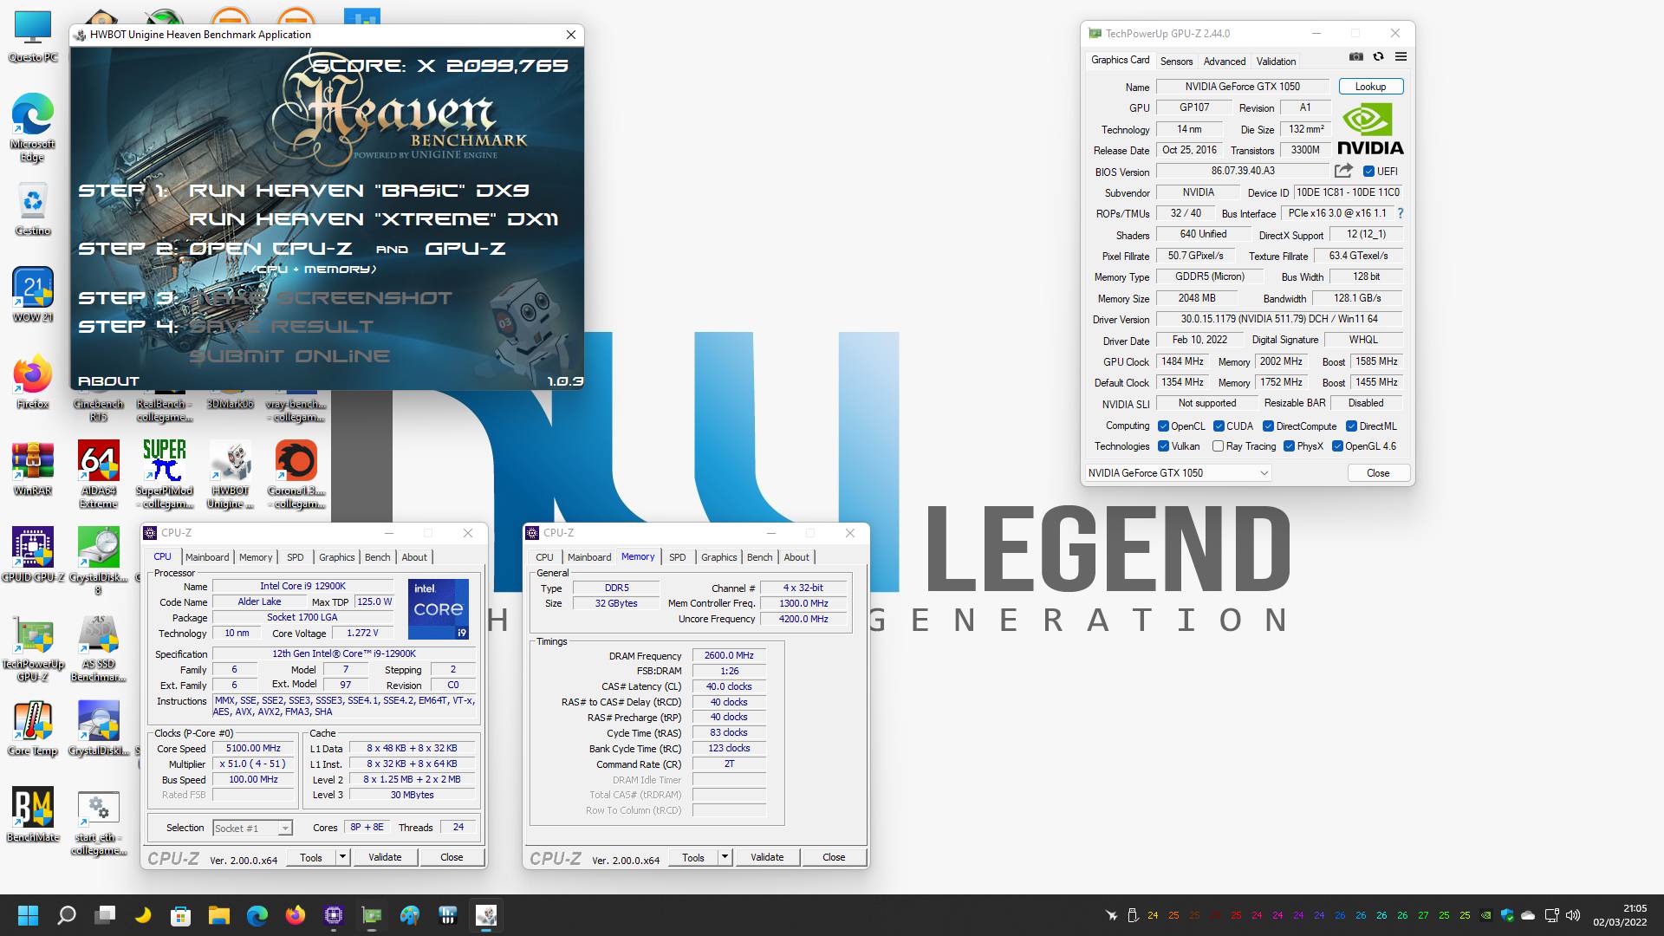Click the CPU Core Speed value field
This screenshot has height=936, width=1664.
pyautogui.click(x=253, y=749)
